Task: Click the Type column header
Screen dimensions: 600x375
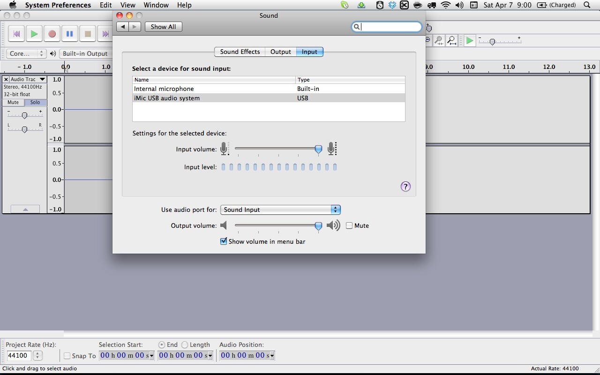Action: click(350, 80)
